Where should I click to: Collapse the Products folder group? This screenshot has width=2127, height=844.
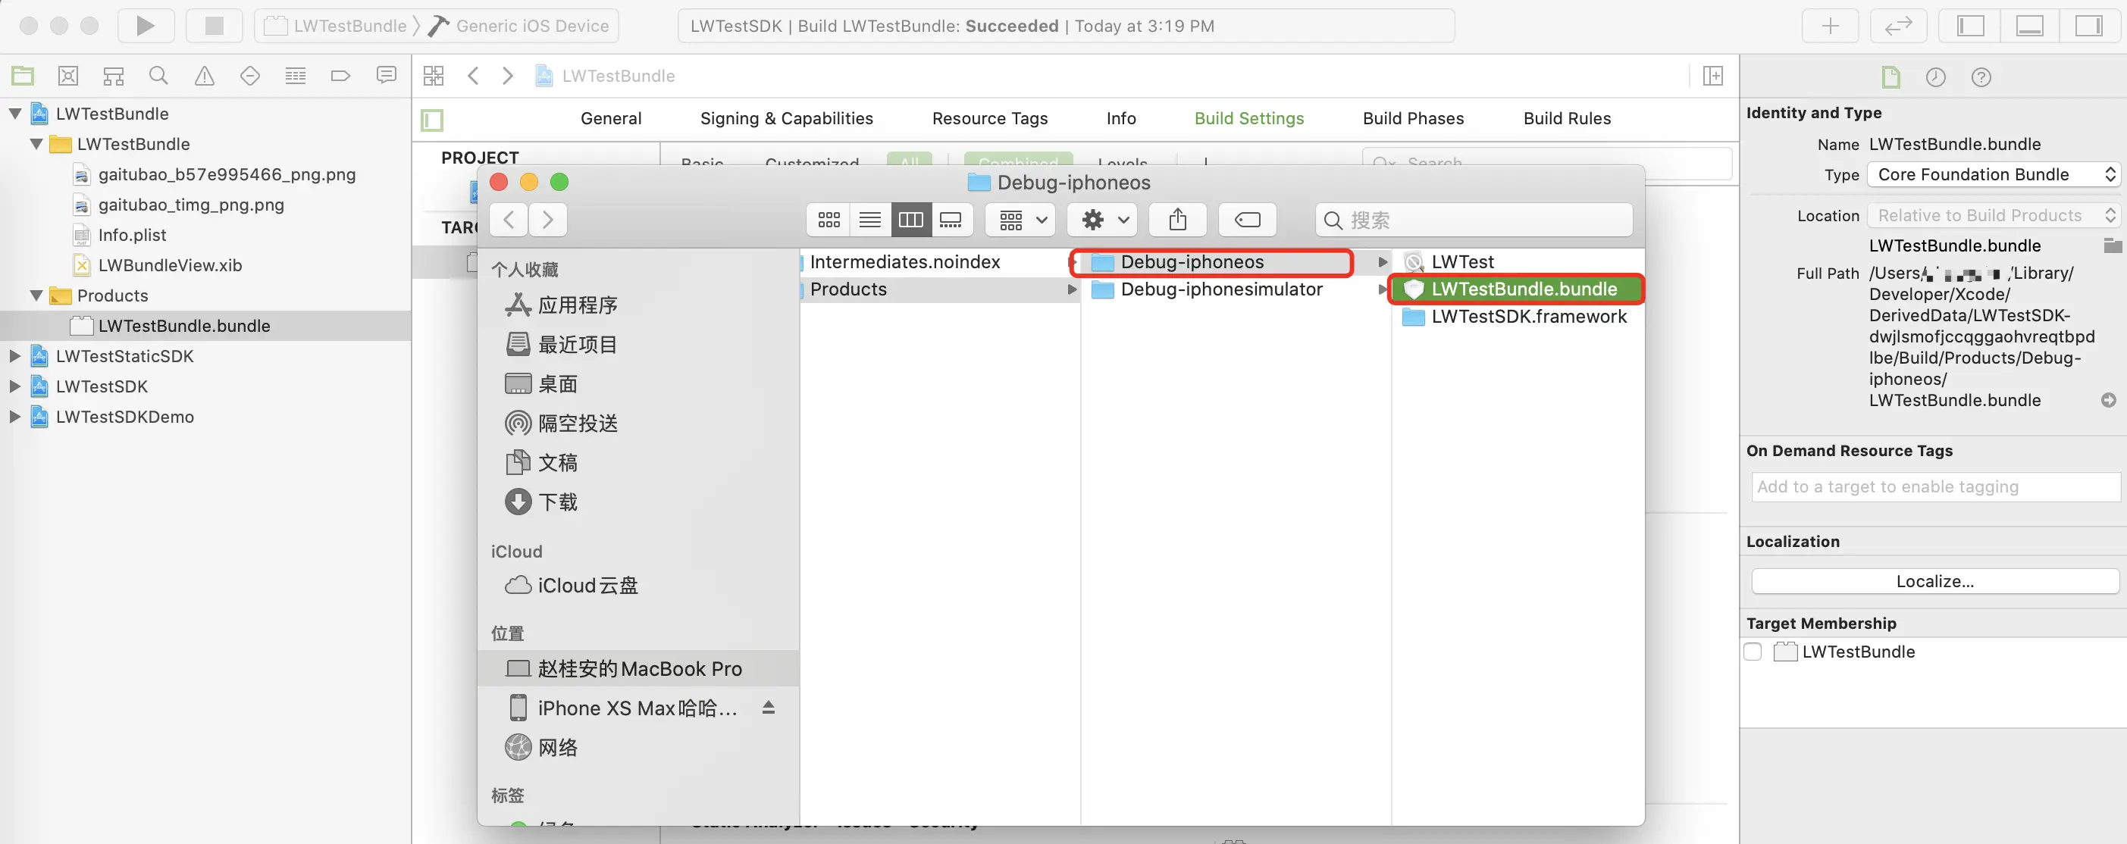(36, 295)
